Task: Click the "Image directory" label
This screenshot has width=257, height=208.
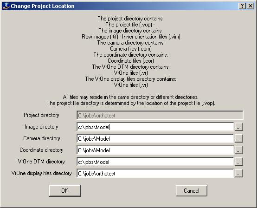Action: [41, 127]
